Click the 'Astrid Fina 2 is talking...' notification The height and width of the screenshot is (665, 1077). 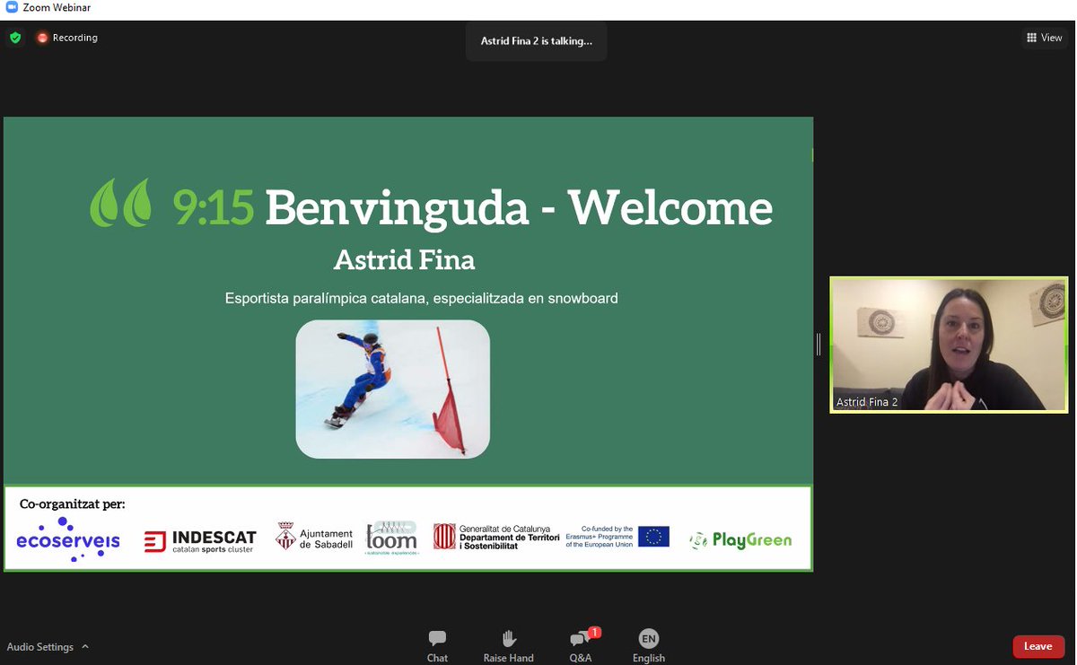point(537,41)
